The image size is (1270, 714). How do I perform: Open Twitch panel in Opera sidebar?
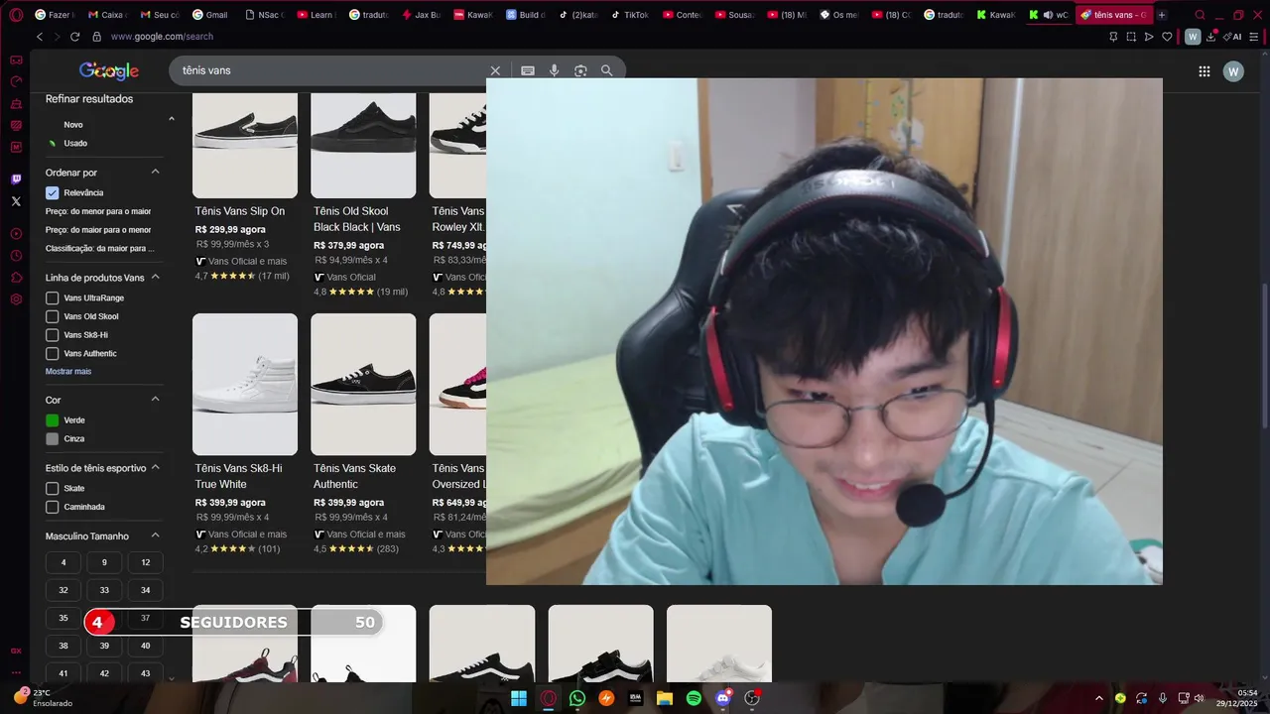pos(16,179)
